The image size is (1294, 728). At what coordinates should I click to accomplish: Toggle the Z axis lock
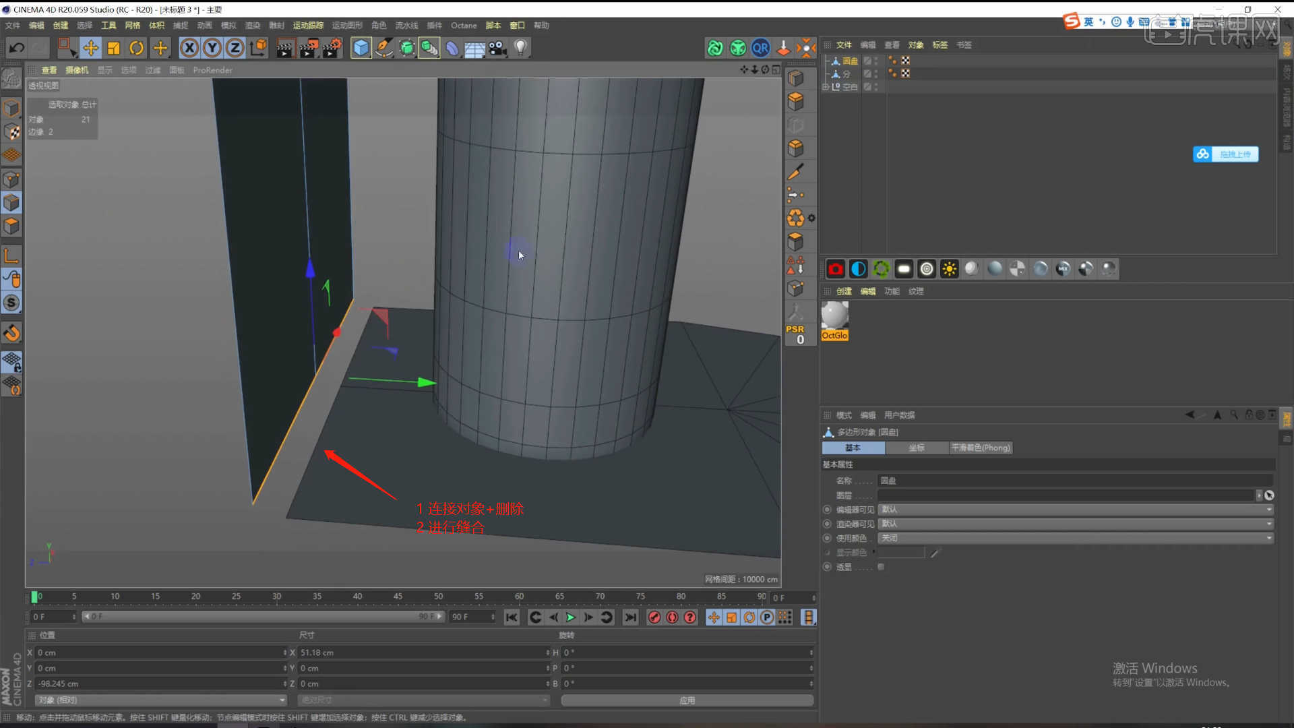(x=235, y=48)
